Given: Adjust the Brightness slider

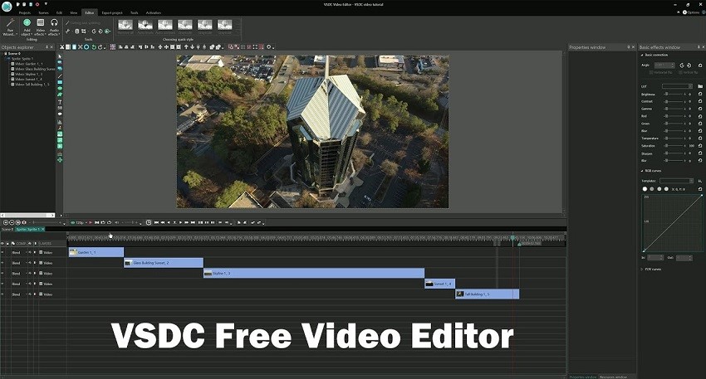Looking at the screenshot, I should 674,95.
